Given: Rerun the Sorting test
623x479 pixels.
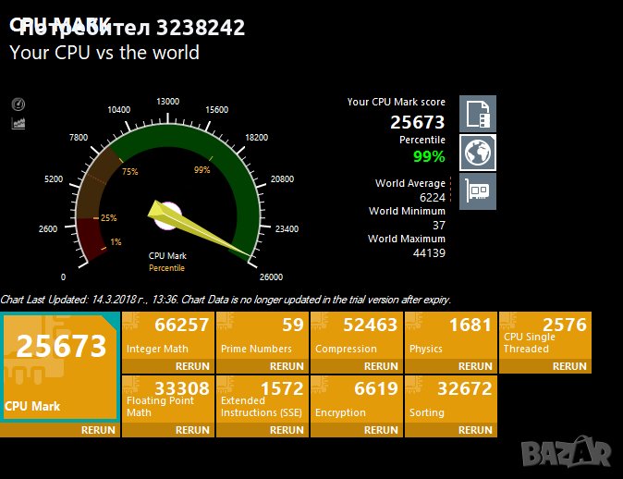Looking at the screenshot, I should click(475, 430).
